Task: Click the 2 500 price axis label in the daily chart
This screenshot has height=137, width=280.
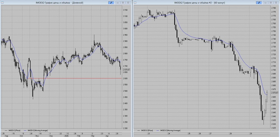Action: [126, 91]
